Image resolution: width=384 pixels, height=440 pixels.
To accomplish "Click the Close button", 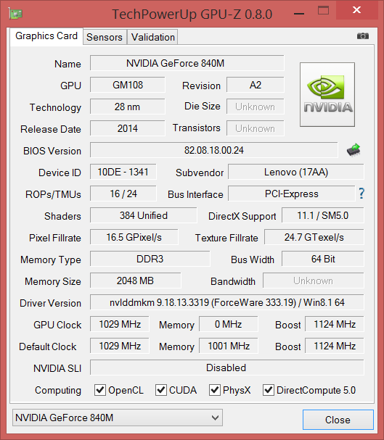I will point(338,420).
